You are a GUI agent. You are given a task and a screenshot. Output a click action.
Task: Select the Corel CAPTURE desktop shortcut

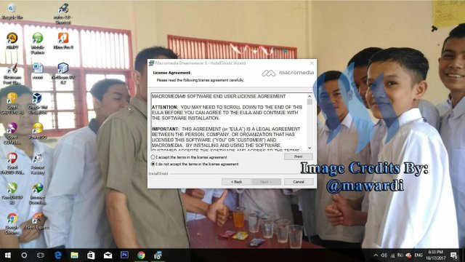tap(12, 103)
